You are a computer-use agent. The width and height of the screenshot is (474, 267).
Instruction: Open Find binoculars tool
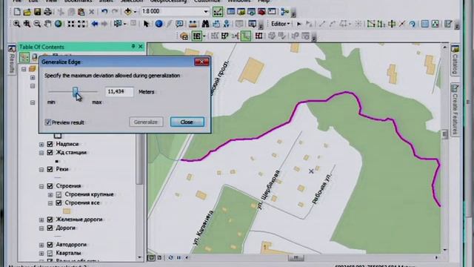point(206,24)
